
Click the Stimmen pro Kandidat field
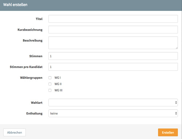(x=113, y=67)
